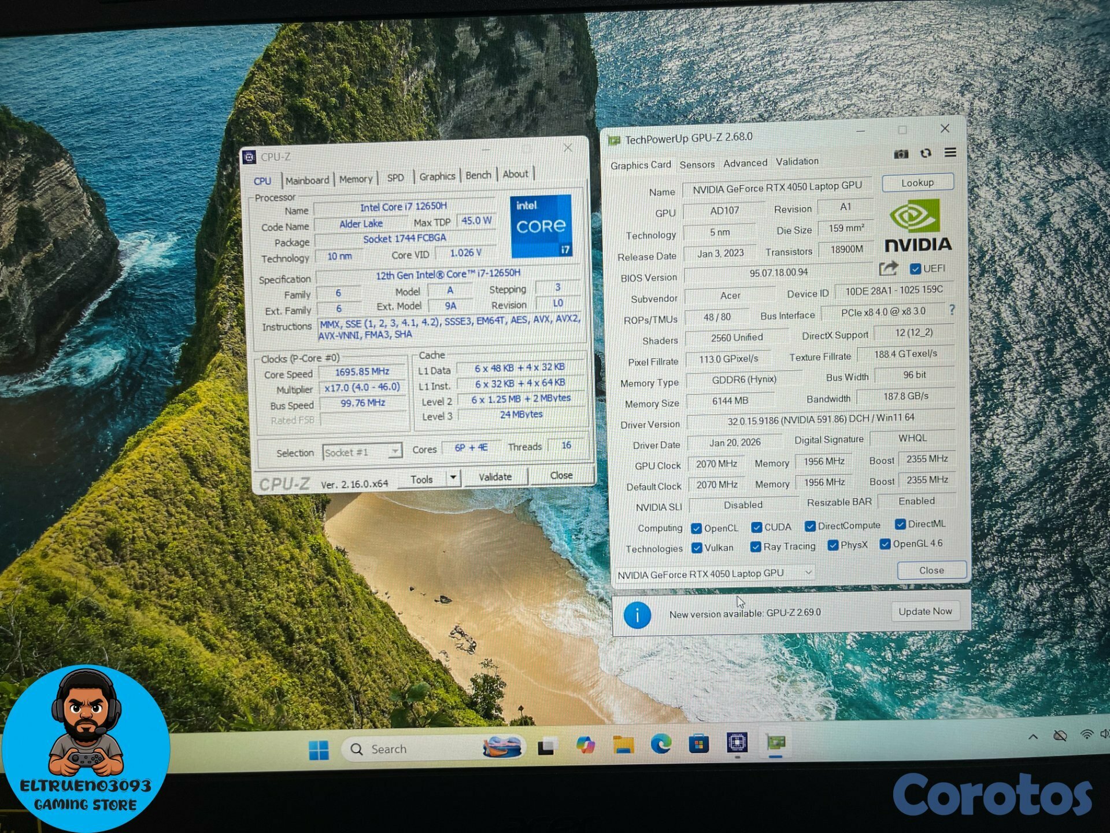1110x833 pixels.
Task: Click GPU-Z screenshot camera icon
Action: pyautogui.click(x=901, y=154)
